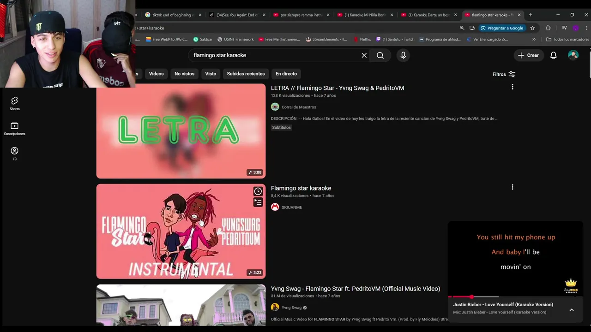This screenshot has width=591, height=332.
Task: Open the Flamingo Star INSTRUMENTAL thumbnail
Action: pos(181,231)
